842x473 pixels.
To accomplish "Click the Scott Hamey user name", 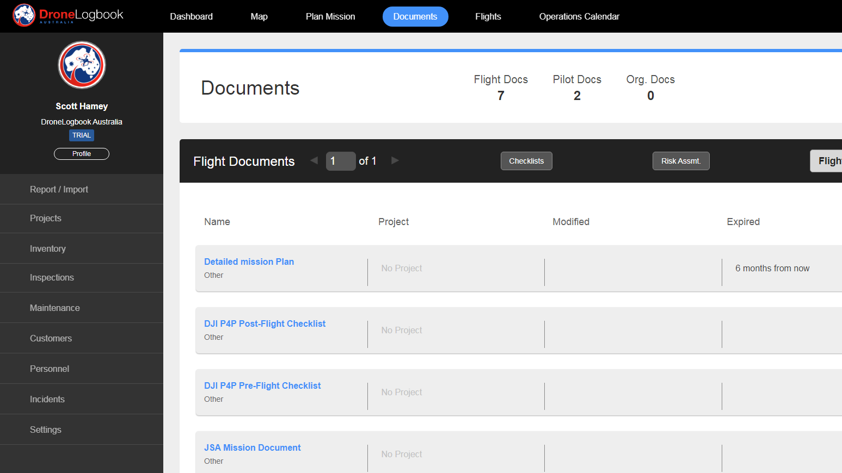I will pyautogui.click(x=82, y=106).
